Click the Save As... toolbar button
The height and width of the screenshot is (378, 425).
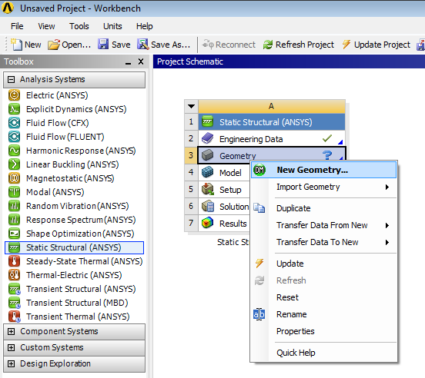164,45
